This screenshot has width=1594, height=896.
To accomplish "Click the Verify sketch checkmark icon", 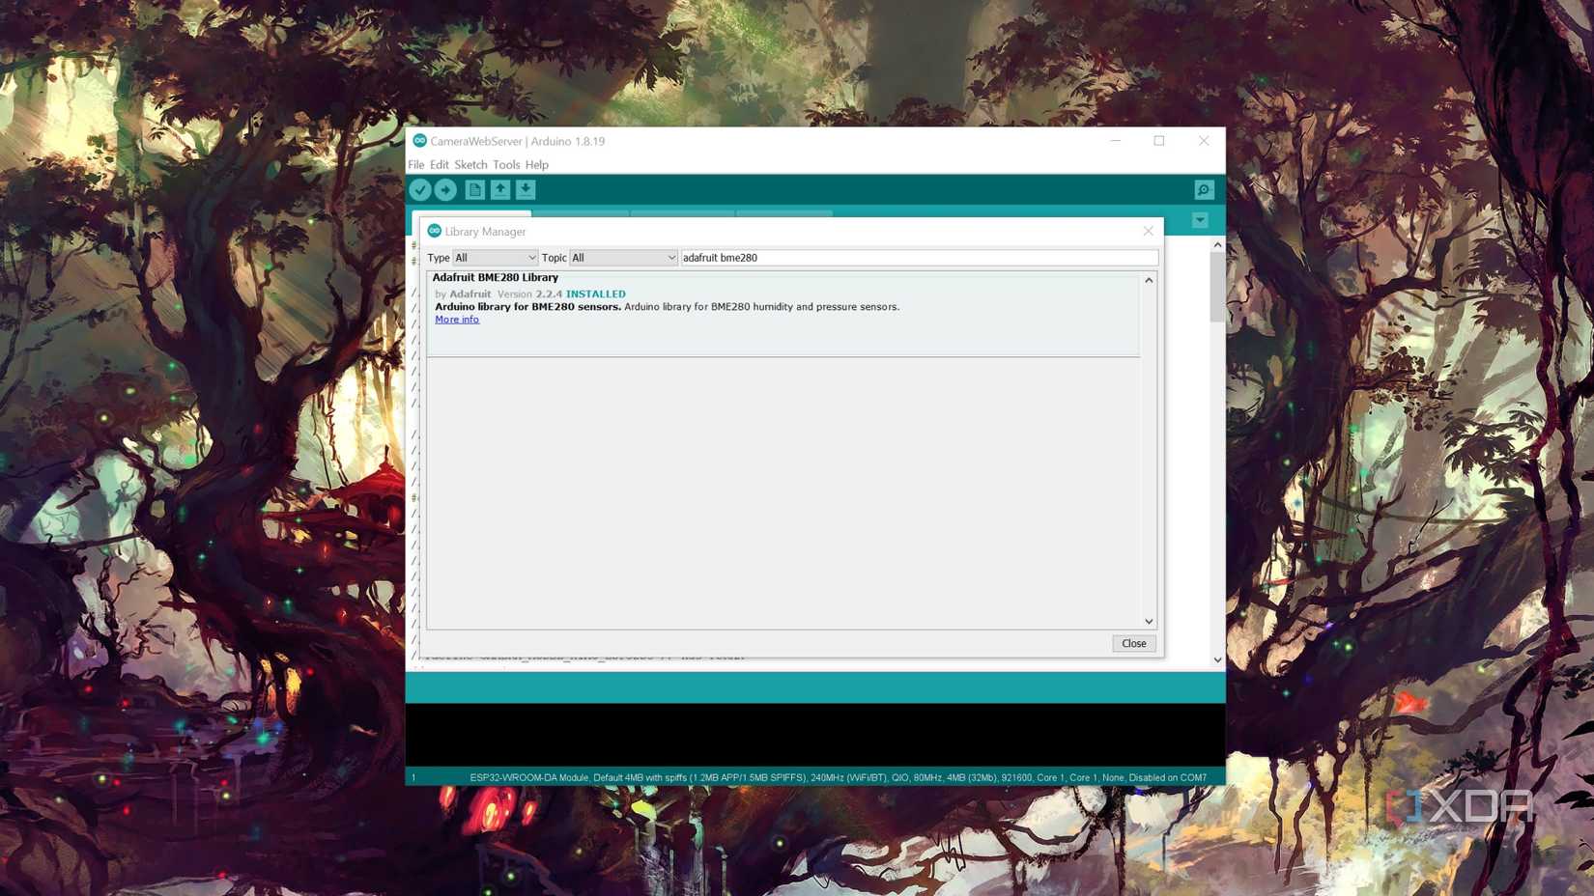I will click(x=420, y=189).
